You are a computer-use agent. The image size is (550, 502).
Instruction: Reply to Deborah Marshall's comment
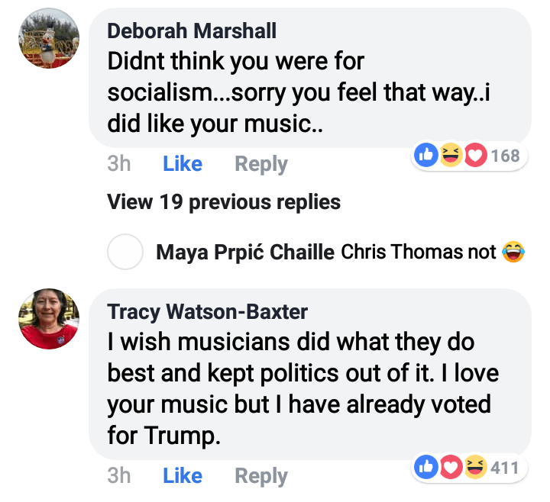(261, 164)
